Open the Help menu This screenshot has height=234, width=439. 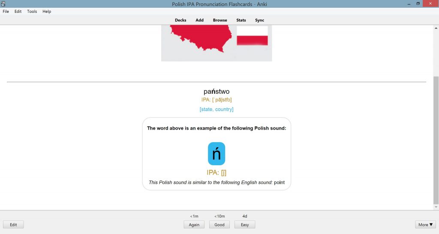(47, 12)
